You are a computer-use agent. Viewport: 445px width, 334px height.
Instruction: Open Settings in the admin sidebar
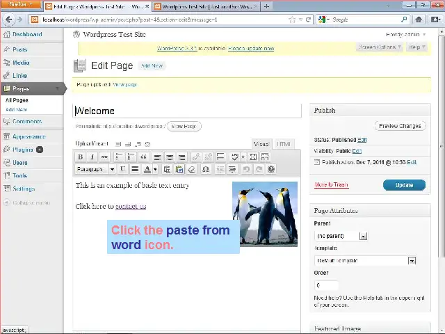pyautogui.click(x=24, y=189)
